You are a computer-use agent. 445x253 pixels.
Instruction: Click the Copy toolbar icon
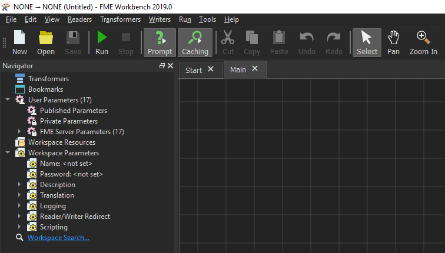(x=252, y=42)
